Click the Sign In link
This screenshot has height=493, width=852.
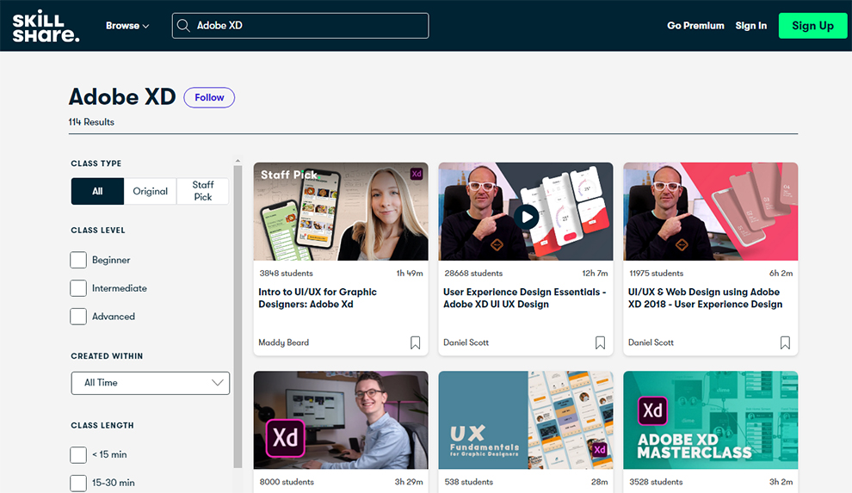click(x=751, y=26)
